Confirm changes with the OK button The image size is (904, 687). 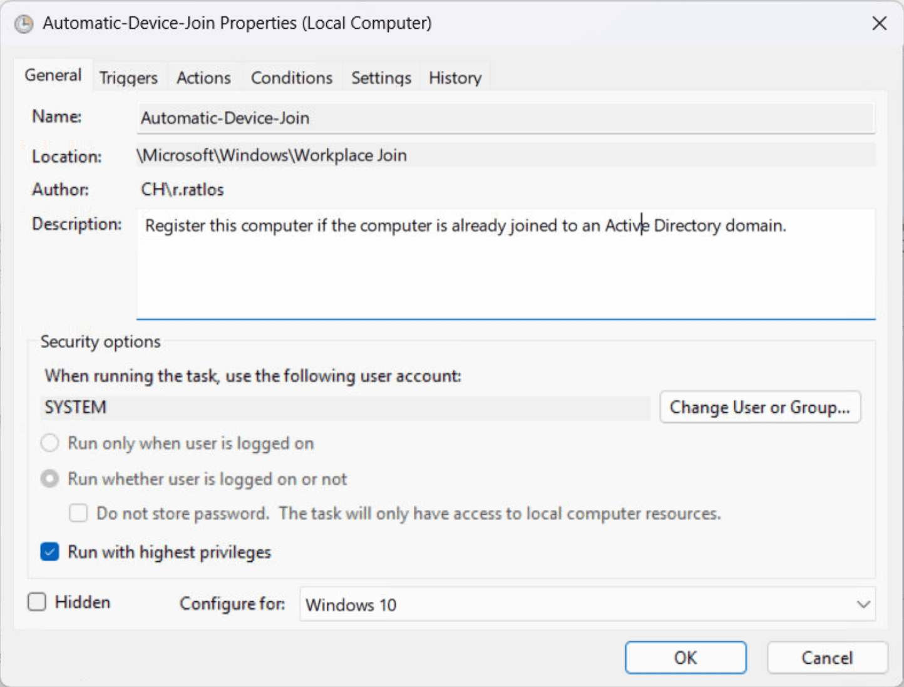pyautogui.click(x=686, y=658)
